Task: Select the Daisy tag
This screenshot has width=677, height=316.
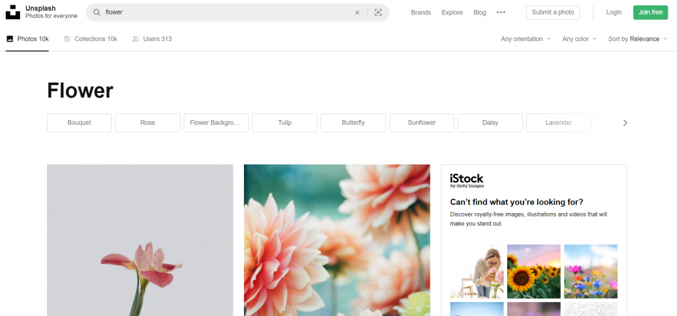Action: point(490,123)
